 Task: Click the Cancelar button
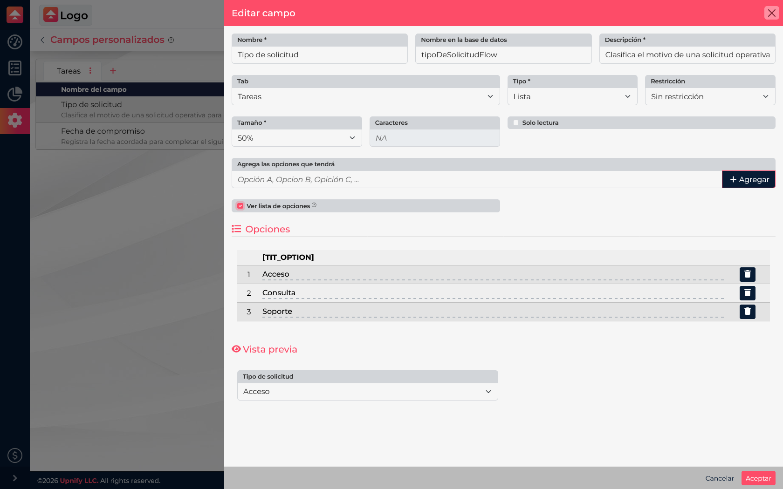click(x=720, y=478)
